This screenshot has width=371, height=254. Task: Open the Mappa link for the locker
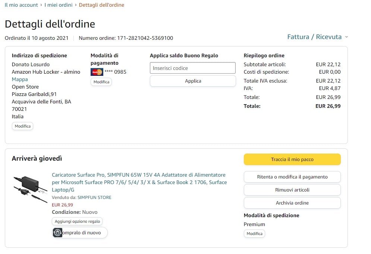(x=20, y=79)
